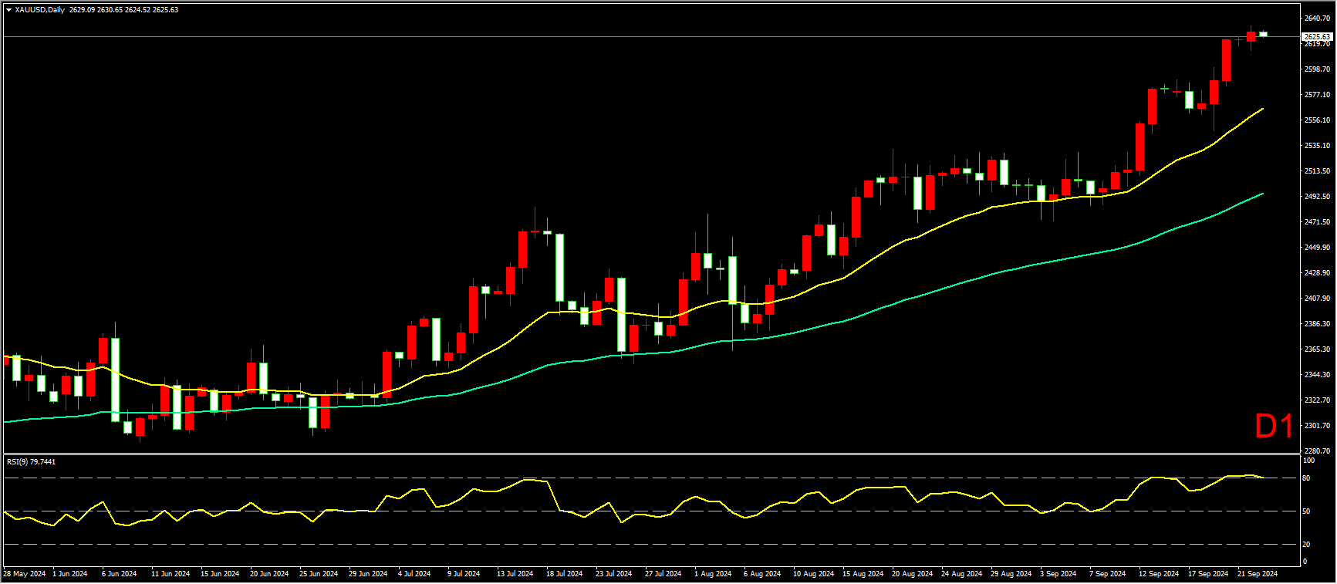
Task: Click the end of the green moving average
Action: [1262, 194]
